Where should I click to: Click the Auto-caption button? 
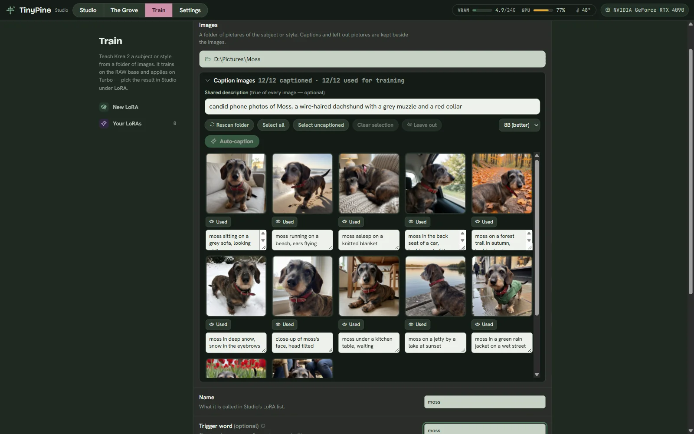[232, 141]
